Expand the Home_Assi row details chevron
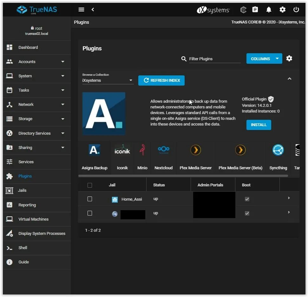308x297 pixels. (289, 198)
